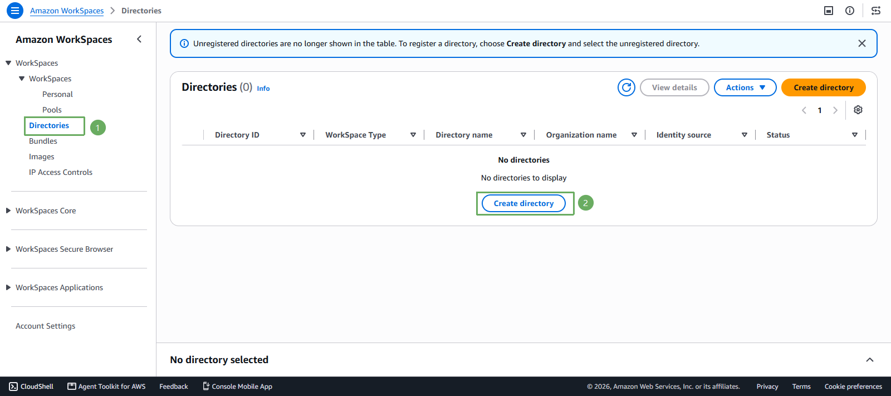This screenshot has width=891, height=396.
Task: Sort by Status column
Action: pyautogui.click(x=855, y=135)
